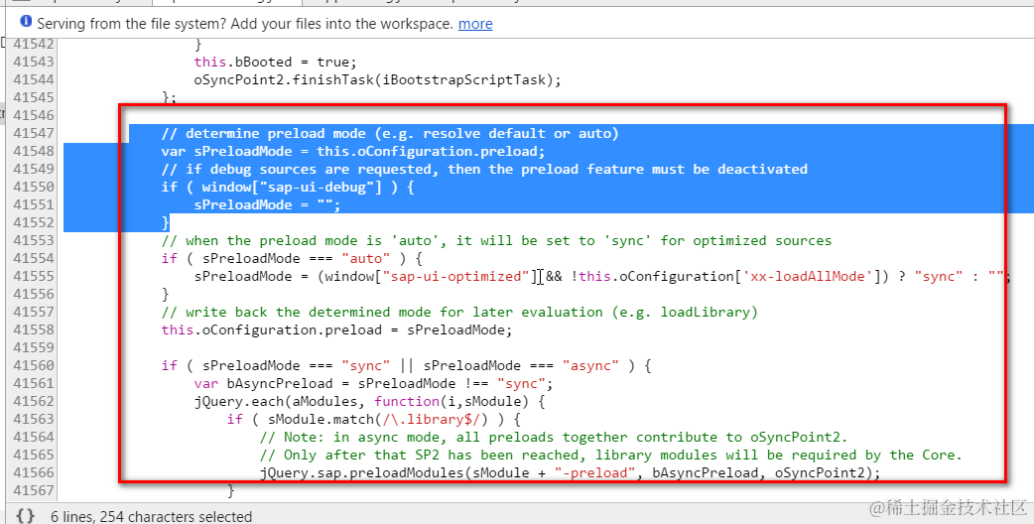Click line number 41563 in the gutter
This screenshot has width=1034, height=524.
point(34,419)
